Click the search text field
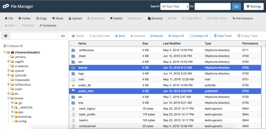This screenshot has width=266, height=129. [x=212, y=6]
